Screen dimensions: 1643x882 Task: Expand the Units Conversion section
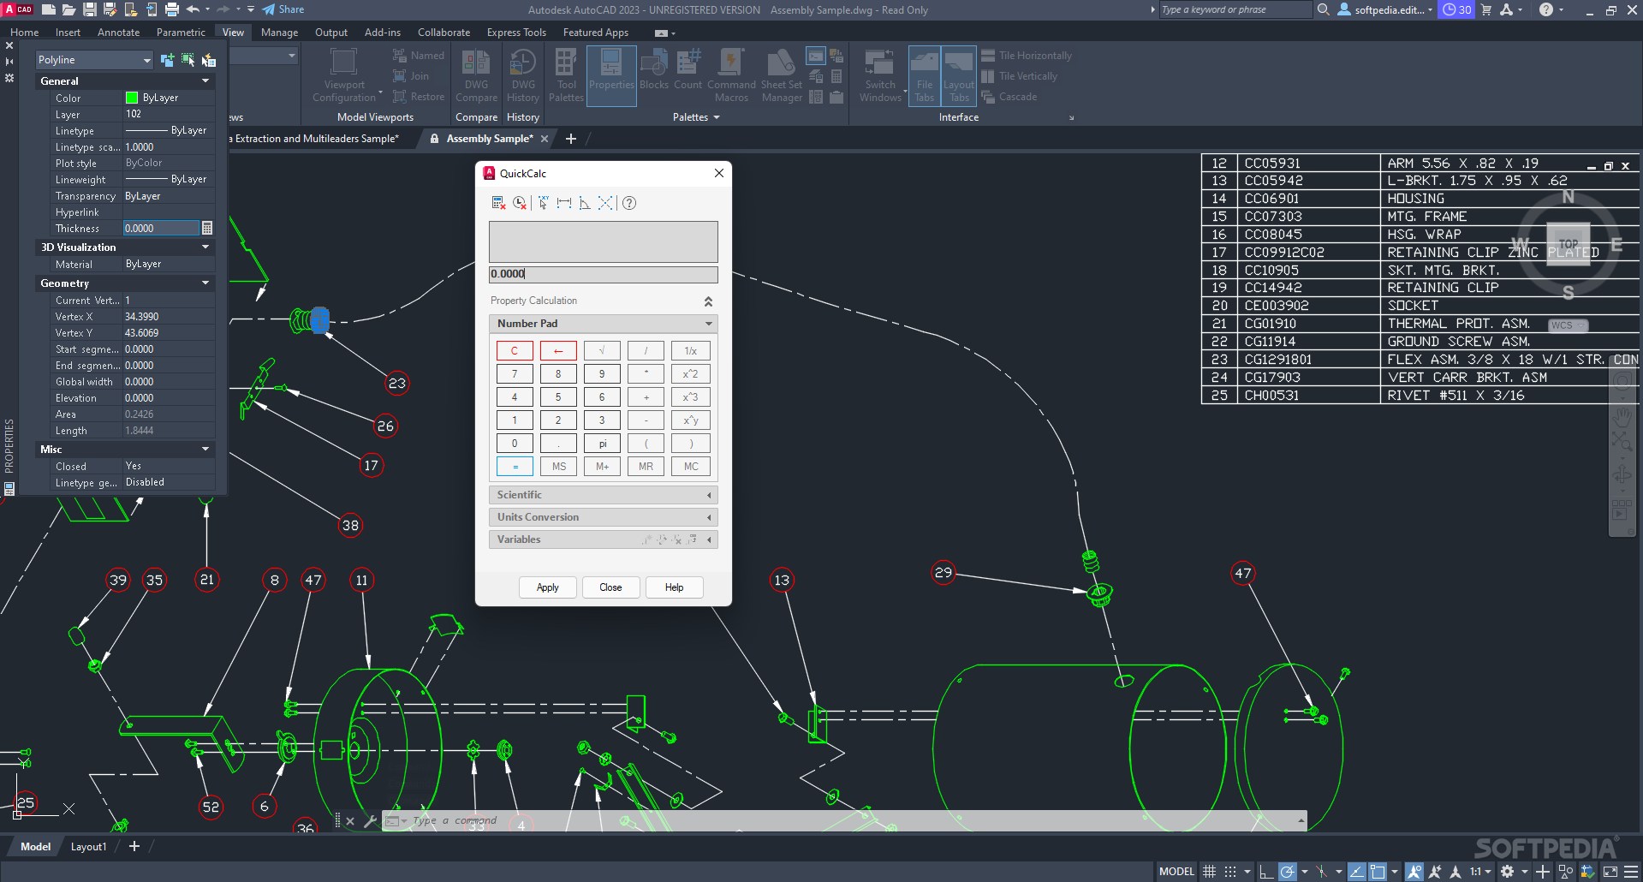708,517
